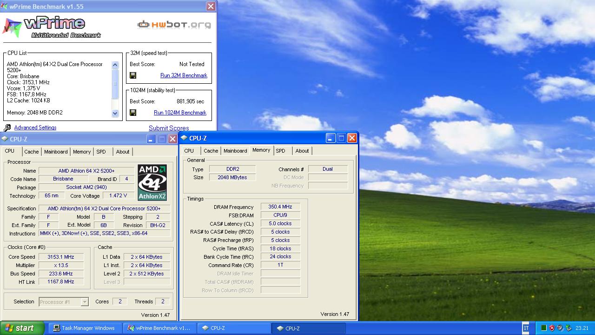Screen dimensions: 595x335
Task: Click the Command Rate value 1T
Action: click(x=280, y=265)
